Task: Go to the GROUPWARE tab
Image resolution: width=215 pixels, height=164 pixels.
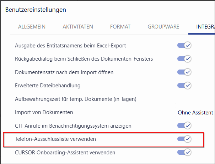Action: [163, 26]
